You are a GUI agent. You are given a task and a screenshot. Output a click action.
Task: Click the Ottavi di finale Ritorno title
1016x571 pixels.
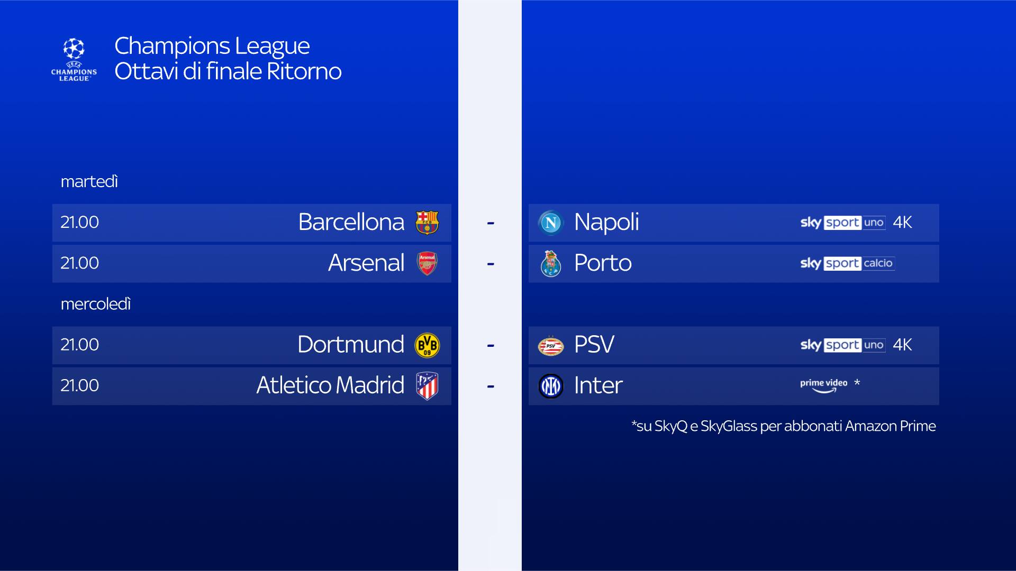pyautogui.click(x=228, y=71)
